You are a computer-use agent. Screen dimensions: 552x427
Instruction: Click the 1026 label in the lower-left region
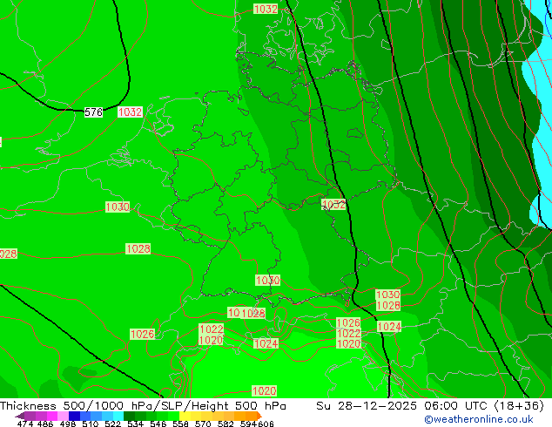tap(142, 334)
